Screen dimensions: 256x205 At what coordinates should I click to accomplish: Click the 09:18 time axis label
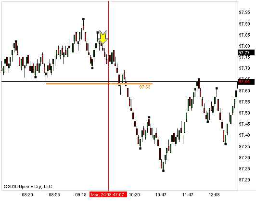(81, 195)
